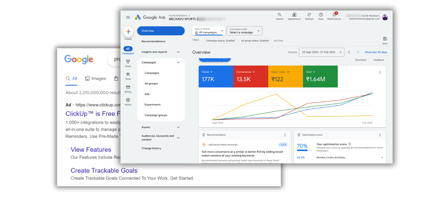Open the Cost / conv. metric dropdown
The image size is (439, 210).
(280, 72)
